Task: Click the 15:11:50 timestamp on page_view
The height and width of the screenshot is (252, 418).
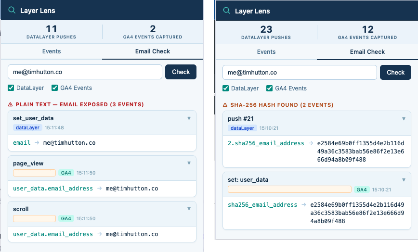Action: click(86, 173)
